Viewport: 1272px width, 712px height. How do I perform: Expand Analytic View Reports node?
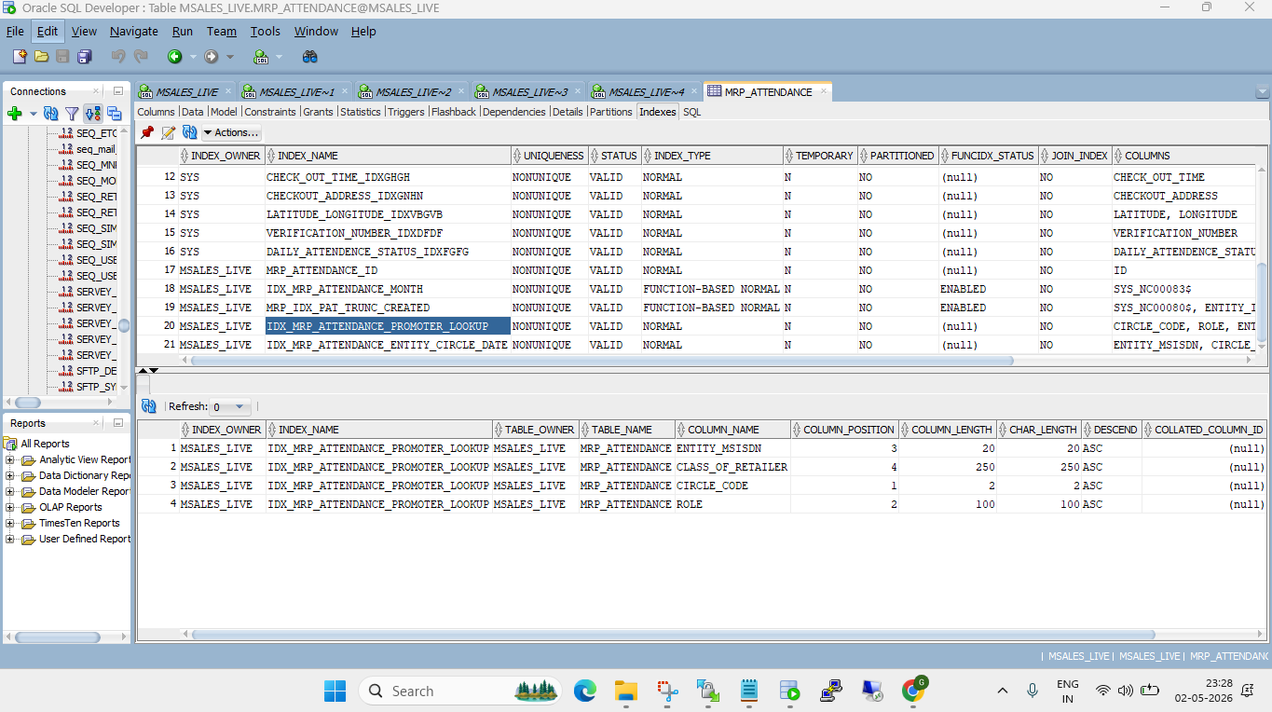9,459
